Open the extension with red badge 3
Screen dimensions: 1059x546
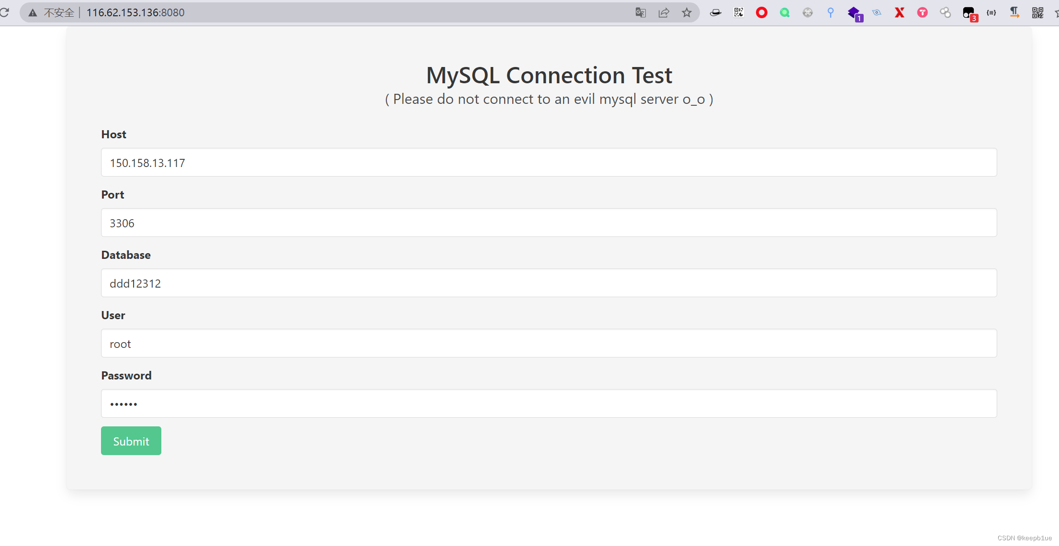969,13
